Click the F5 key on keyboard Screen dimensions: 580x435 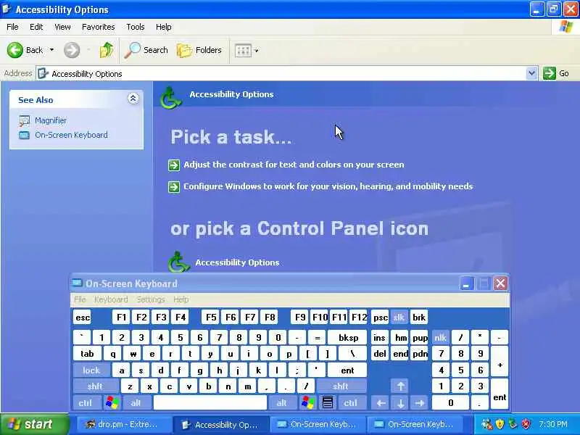tap(211, 317)
